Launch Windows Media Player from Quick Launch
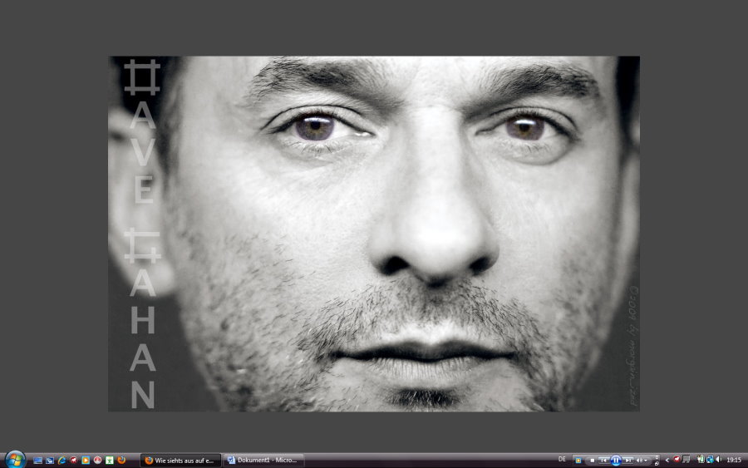Viewport: 748px width, 468px height. pos(86,460)
